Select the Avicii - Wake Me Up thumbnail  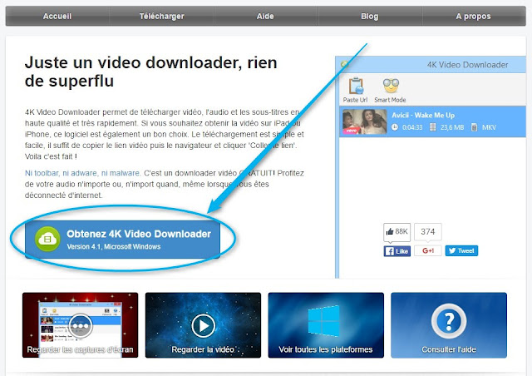pos(364,121)
